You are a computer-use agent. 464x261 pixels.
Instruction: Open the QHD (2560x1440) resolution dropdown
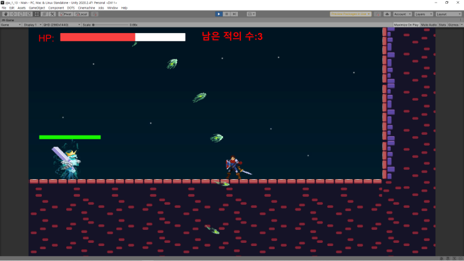(62, 25)
